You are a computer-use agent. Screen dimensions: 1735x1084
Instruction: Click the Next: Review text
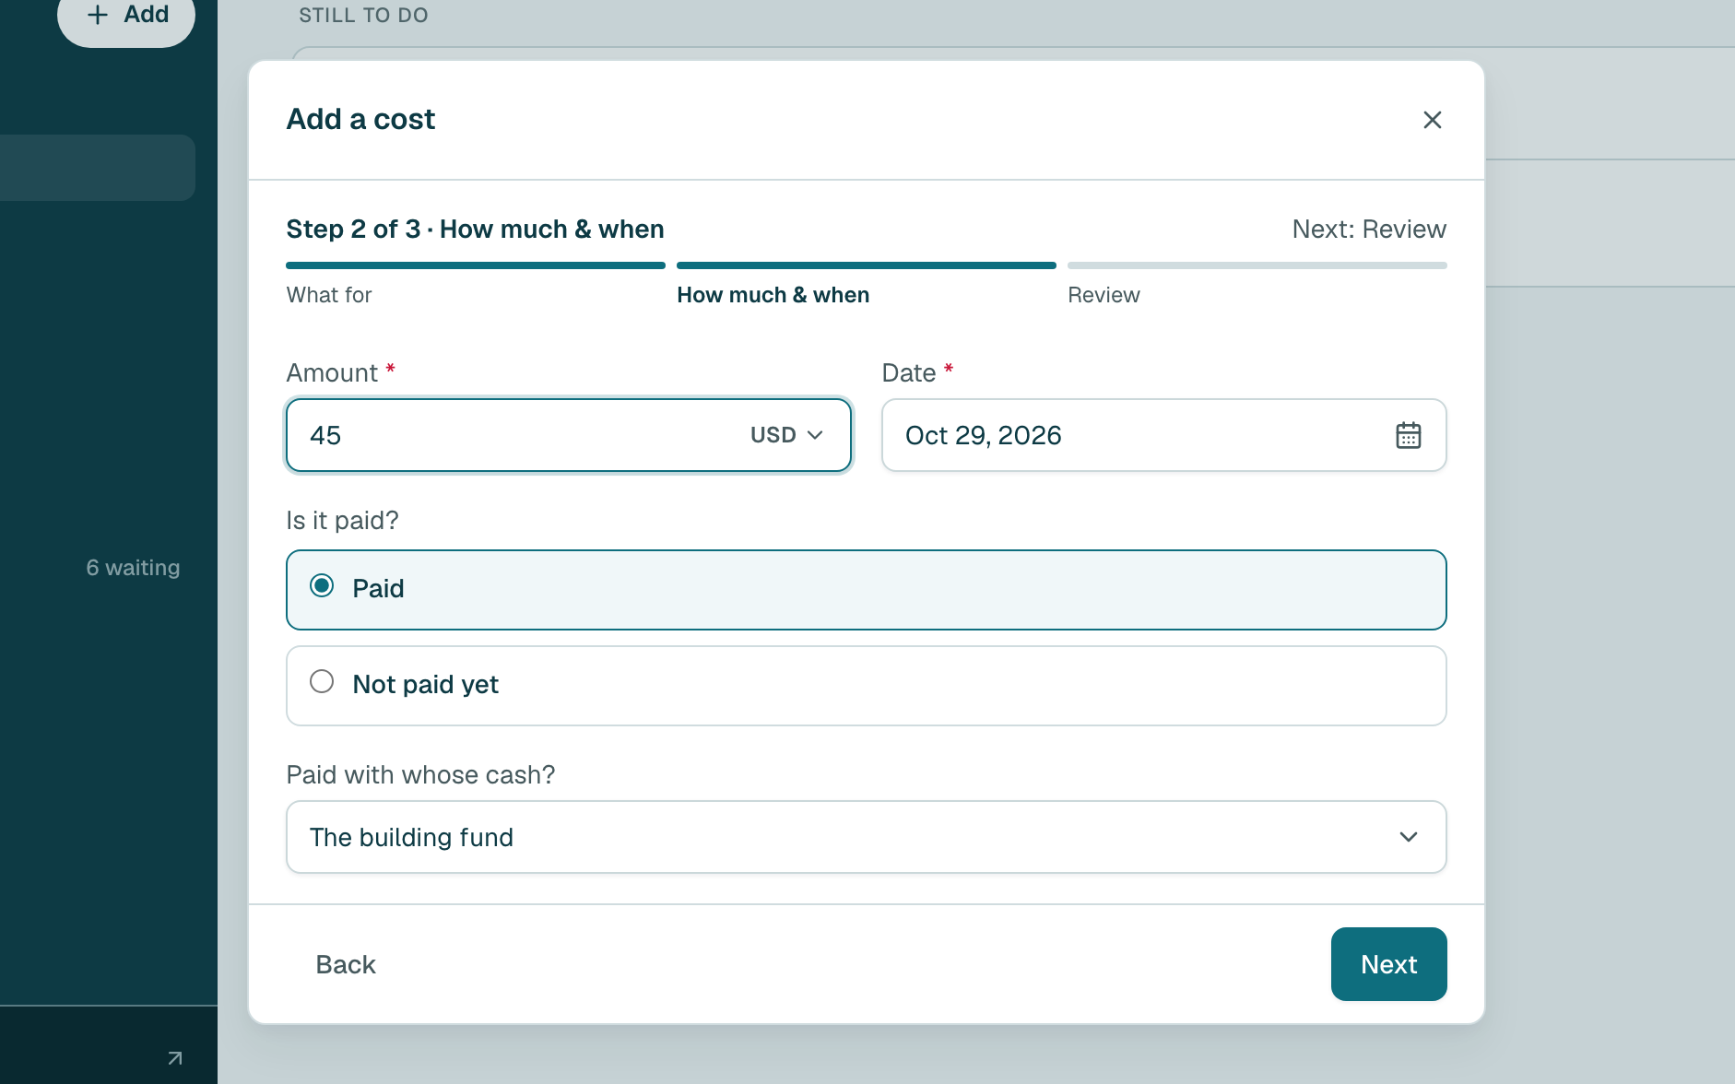coord(1369,230)
